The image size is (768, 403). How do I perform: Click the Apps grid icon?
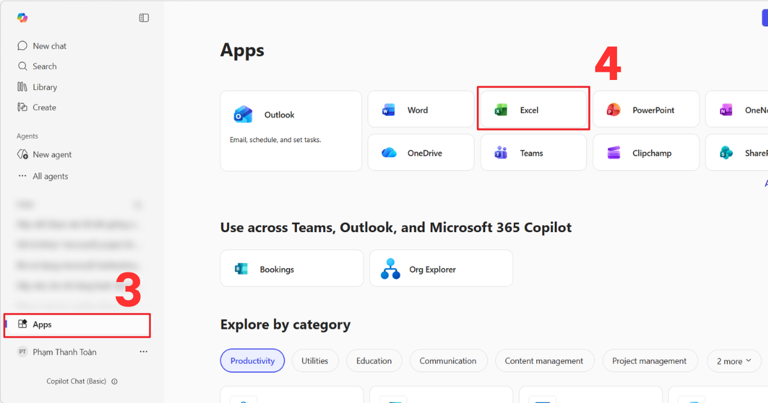[x=22, y=324]
